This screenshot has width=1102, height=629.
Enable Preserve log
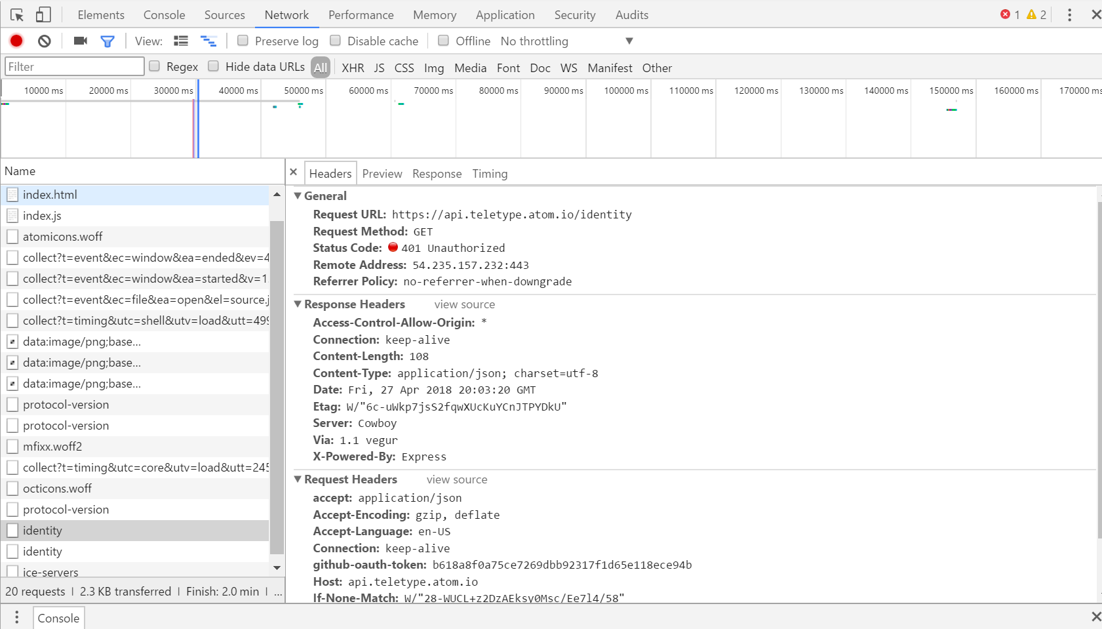pyautogui.click(x=243, y=41)
